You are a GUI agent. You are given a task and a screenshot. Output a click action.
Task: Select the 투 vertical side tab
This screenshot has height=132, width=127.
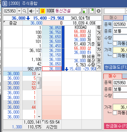[99, 28]
